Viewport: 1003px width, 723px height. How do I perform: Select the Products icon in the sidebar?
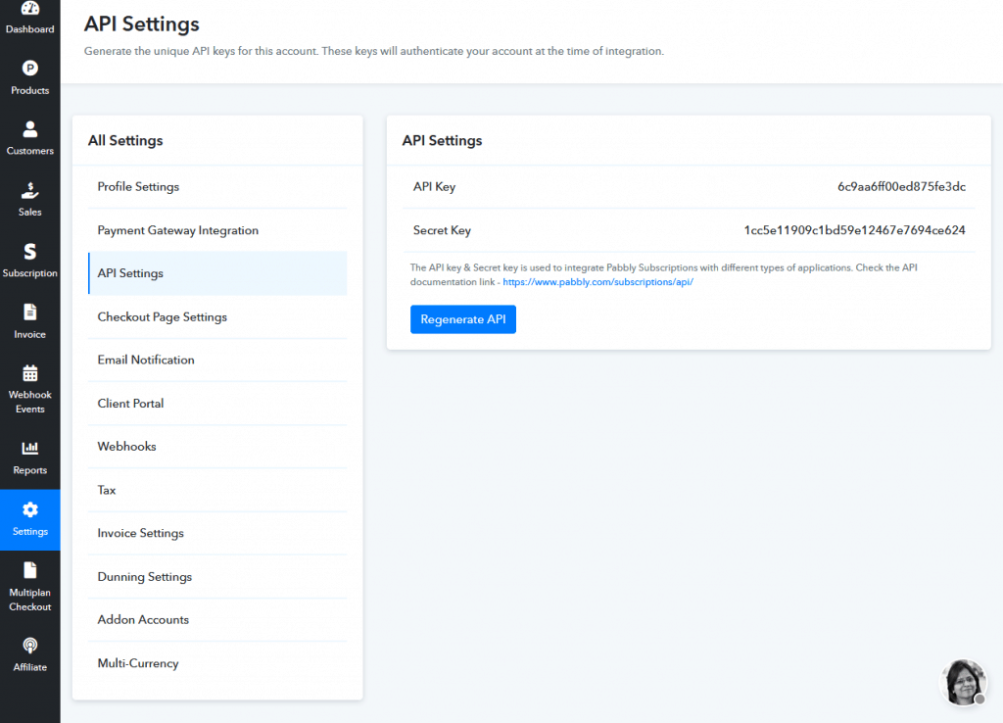(x=29, y=78)
